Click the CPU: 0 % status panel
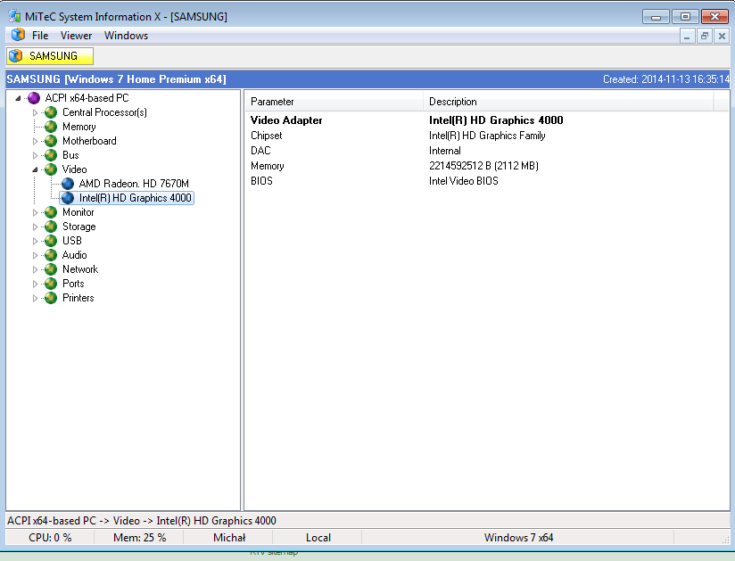The image size is (735, 561). (50, 538)
